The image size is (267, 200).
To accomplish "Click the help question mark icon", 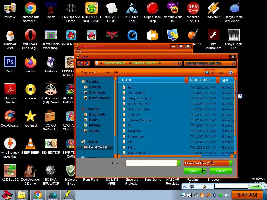I will coord(231,72).
